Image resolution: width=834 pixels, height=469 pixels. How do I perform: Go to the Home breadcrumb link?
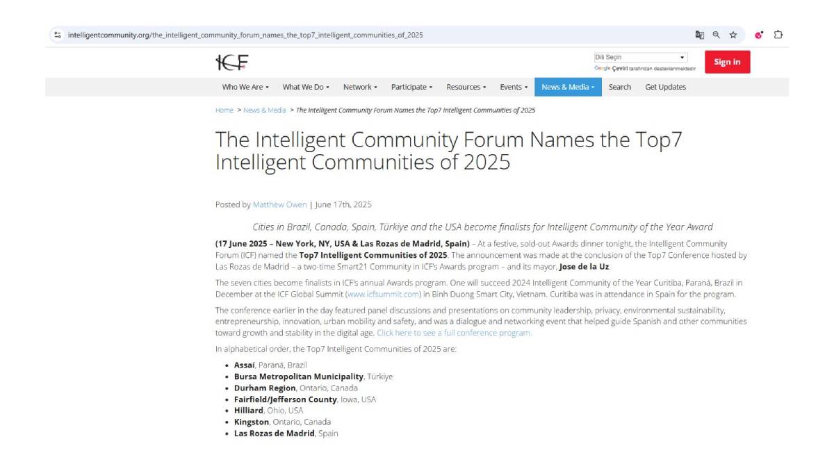tap(224, 110)
